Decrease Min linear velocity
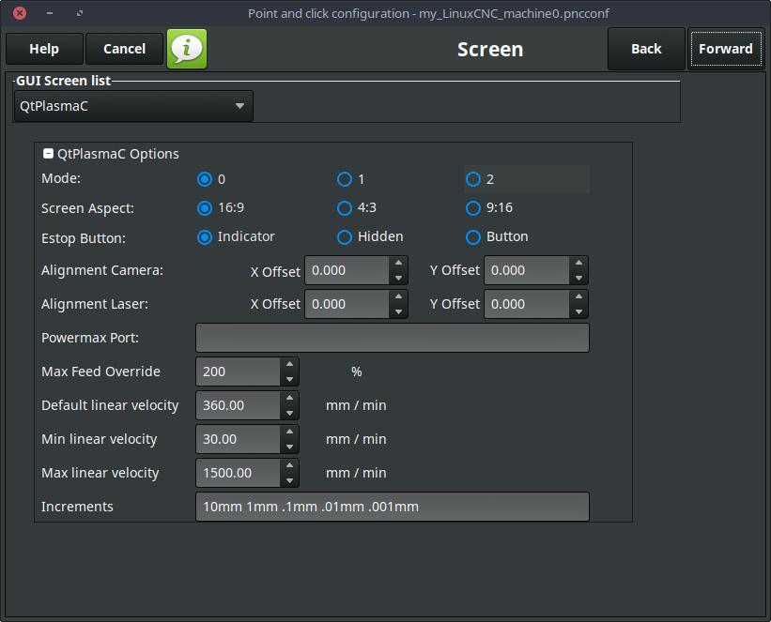 (289, 447)
